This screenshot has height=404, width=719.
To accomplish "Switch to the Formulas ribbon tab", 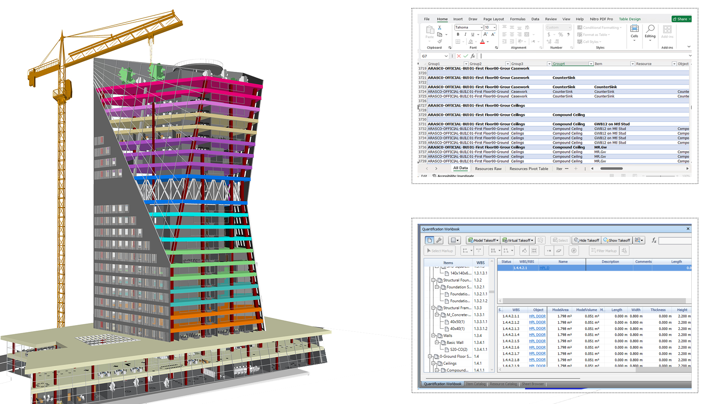I will pyautogui.click(x=518, y=19).
